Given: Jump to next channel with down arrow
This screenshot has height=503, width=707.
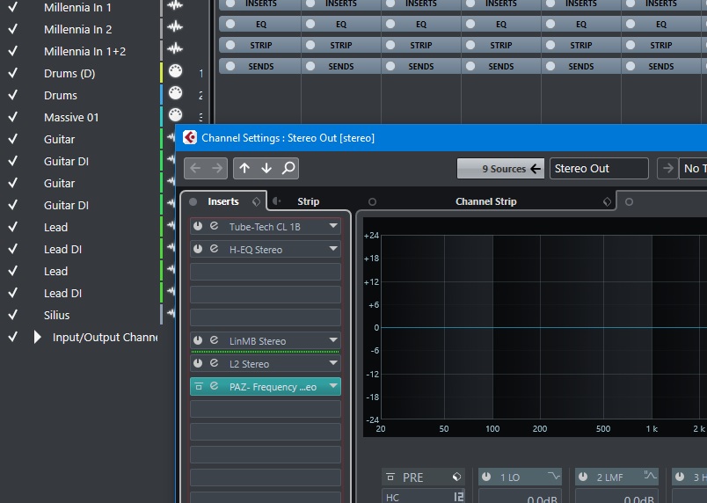Looking at the screenshot, I should [x=266, y=168].
